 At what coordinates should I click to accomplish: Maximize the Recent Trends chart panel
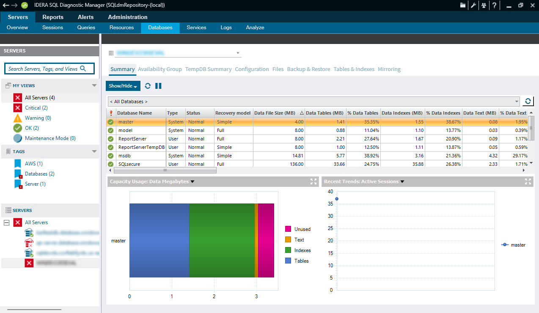point(528,181)
